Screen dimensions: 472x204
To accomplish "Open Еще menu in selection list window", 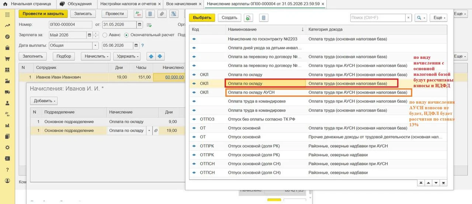I will pos(438,18).
